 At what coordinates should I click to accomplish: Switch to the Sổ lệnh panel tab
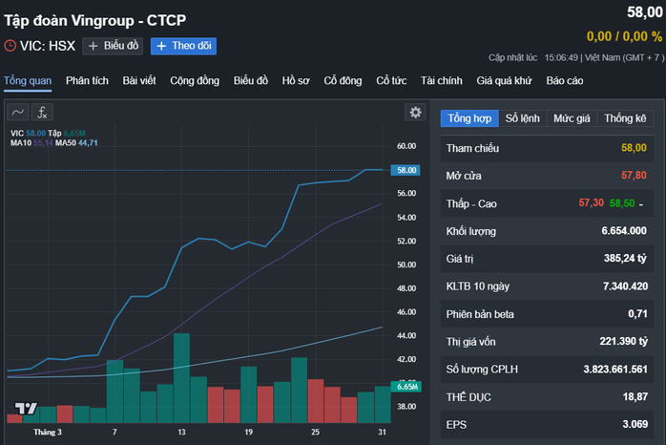[x=523, y=118]
